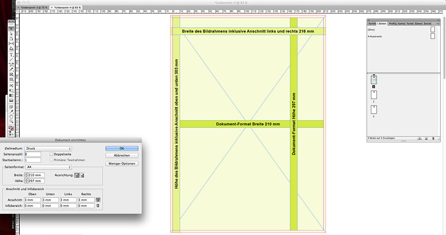The image size is (446, 235).
Task: Set orientation to landscape in Ausrichtung
Action: click(x=83, y=175)
